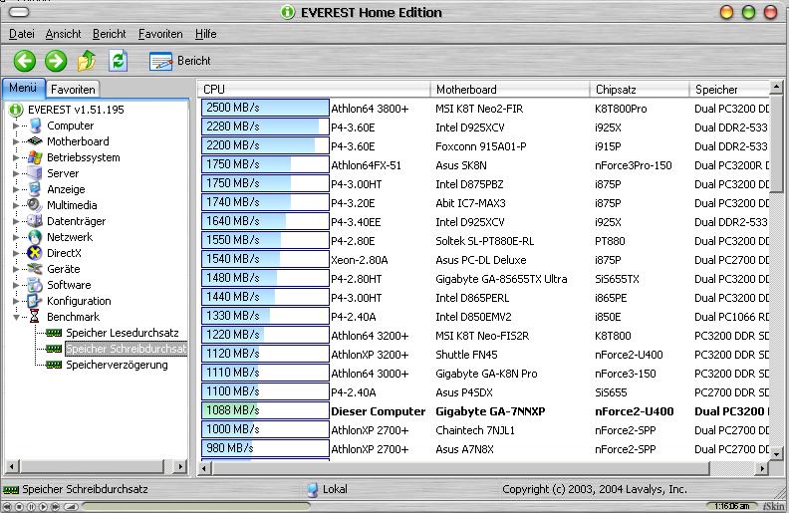Switch to the Menü tab
The image size is (789, 513).
tap(23, 88)
